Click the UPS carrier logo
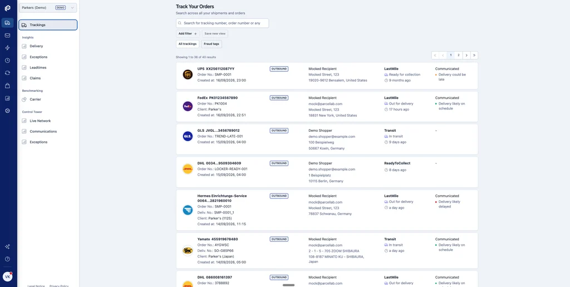The image size is (570, 287). point(188,75)
